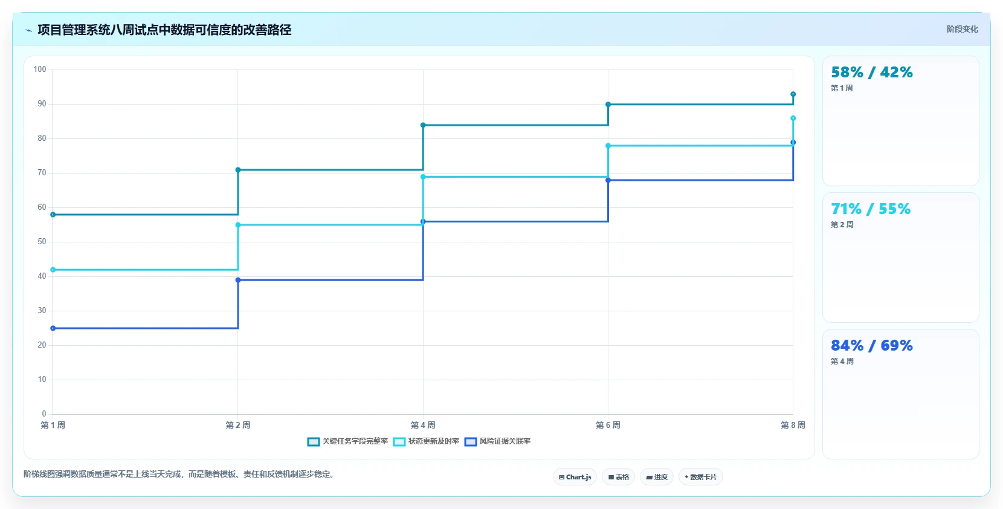Toggle the 关键任务字段完整率 legend item

(347, 441)
